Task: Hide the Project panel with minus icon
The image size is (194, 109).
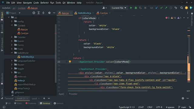Action: point(54,13)
